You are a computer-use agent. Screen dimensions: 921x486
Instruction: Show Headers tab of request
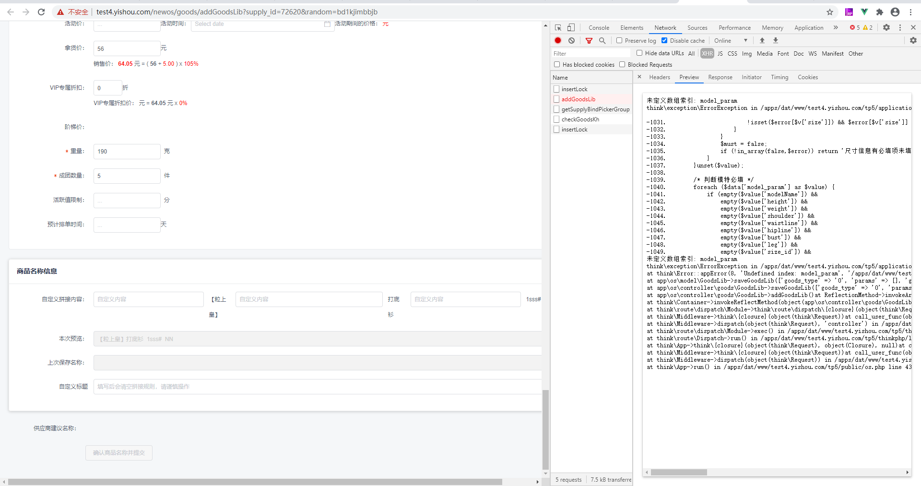[660, 77]
